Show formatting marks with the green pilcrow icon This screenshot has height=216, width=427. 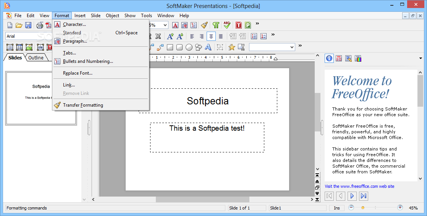(216, 25)
